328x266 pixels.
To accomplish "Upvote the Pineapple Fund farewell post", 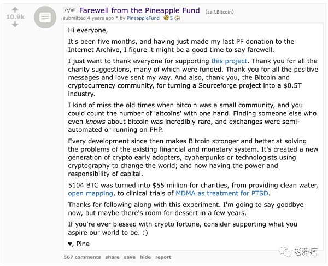I will click(15, 9).
